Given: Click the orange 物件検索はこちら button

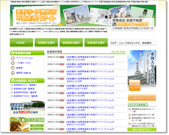Looking at the screenshot, I should coord(135,85).
